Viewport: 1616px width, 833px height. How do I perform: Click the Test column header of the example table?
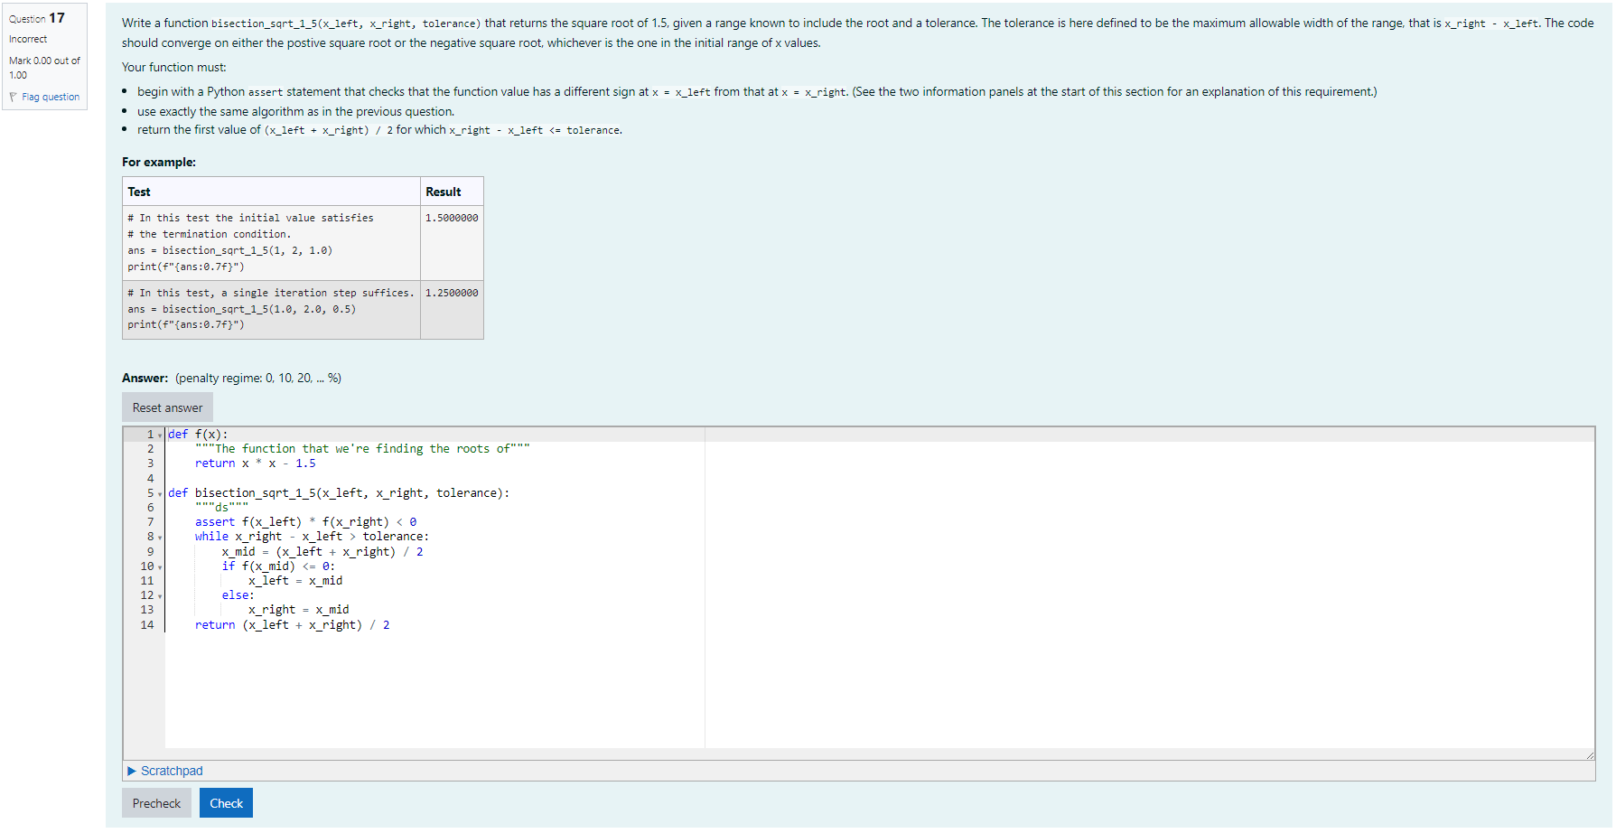pyautogui.click(x=140, y=192)
